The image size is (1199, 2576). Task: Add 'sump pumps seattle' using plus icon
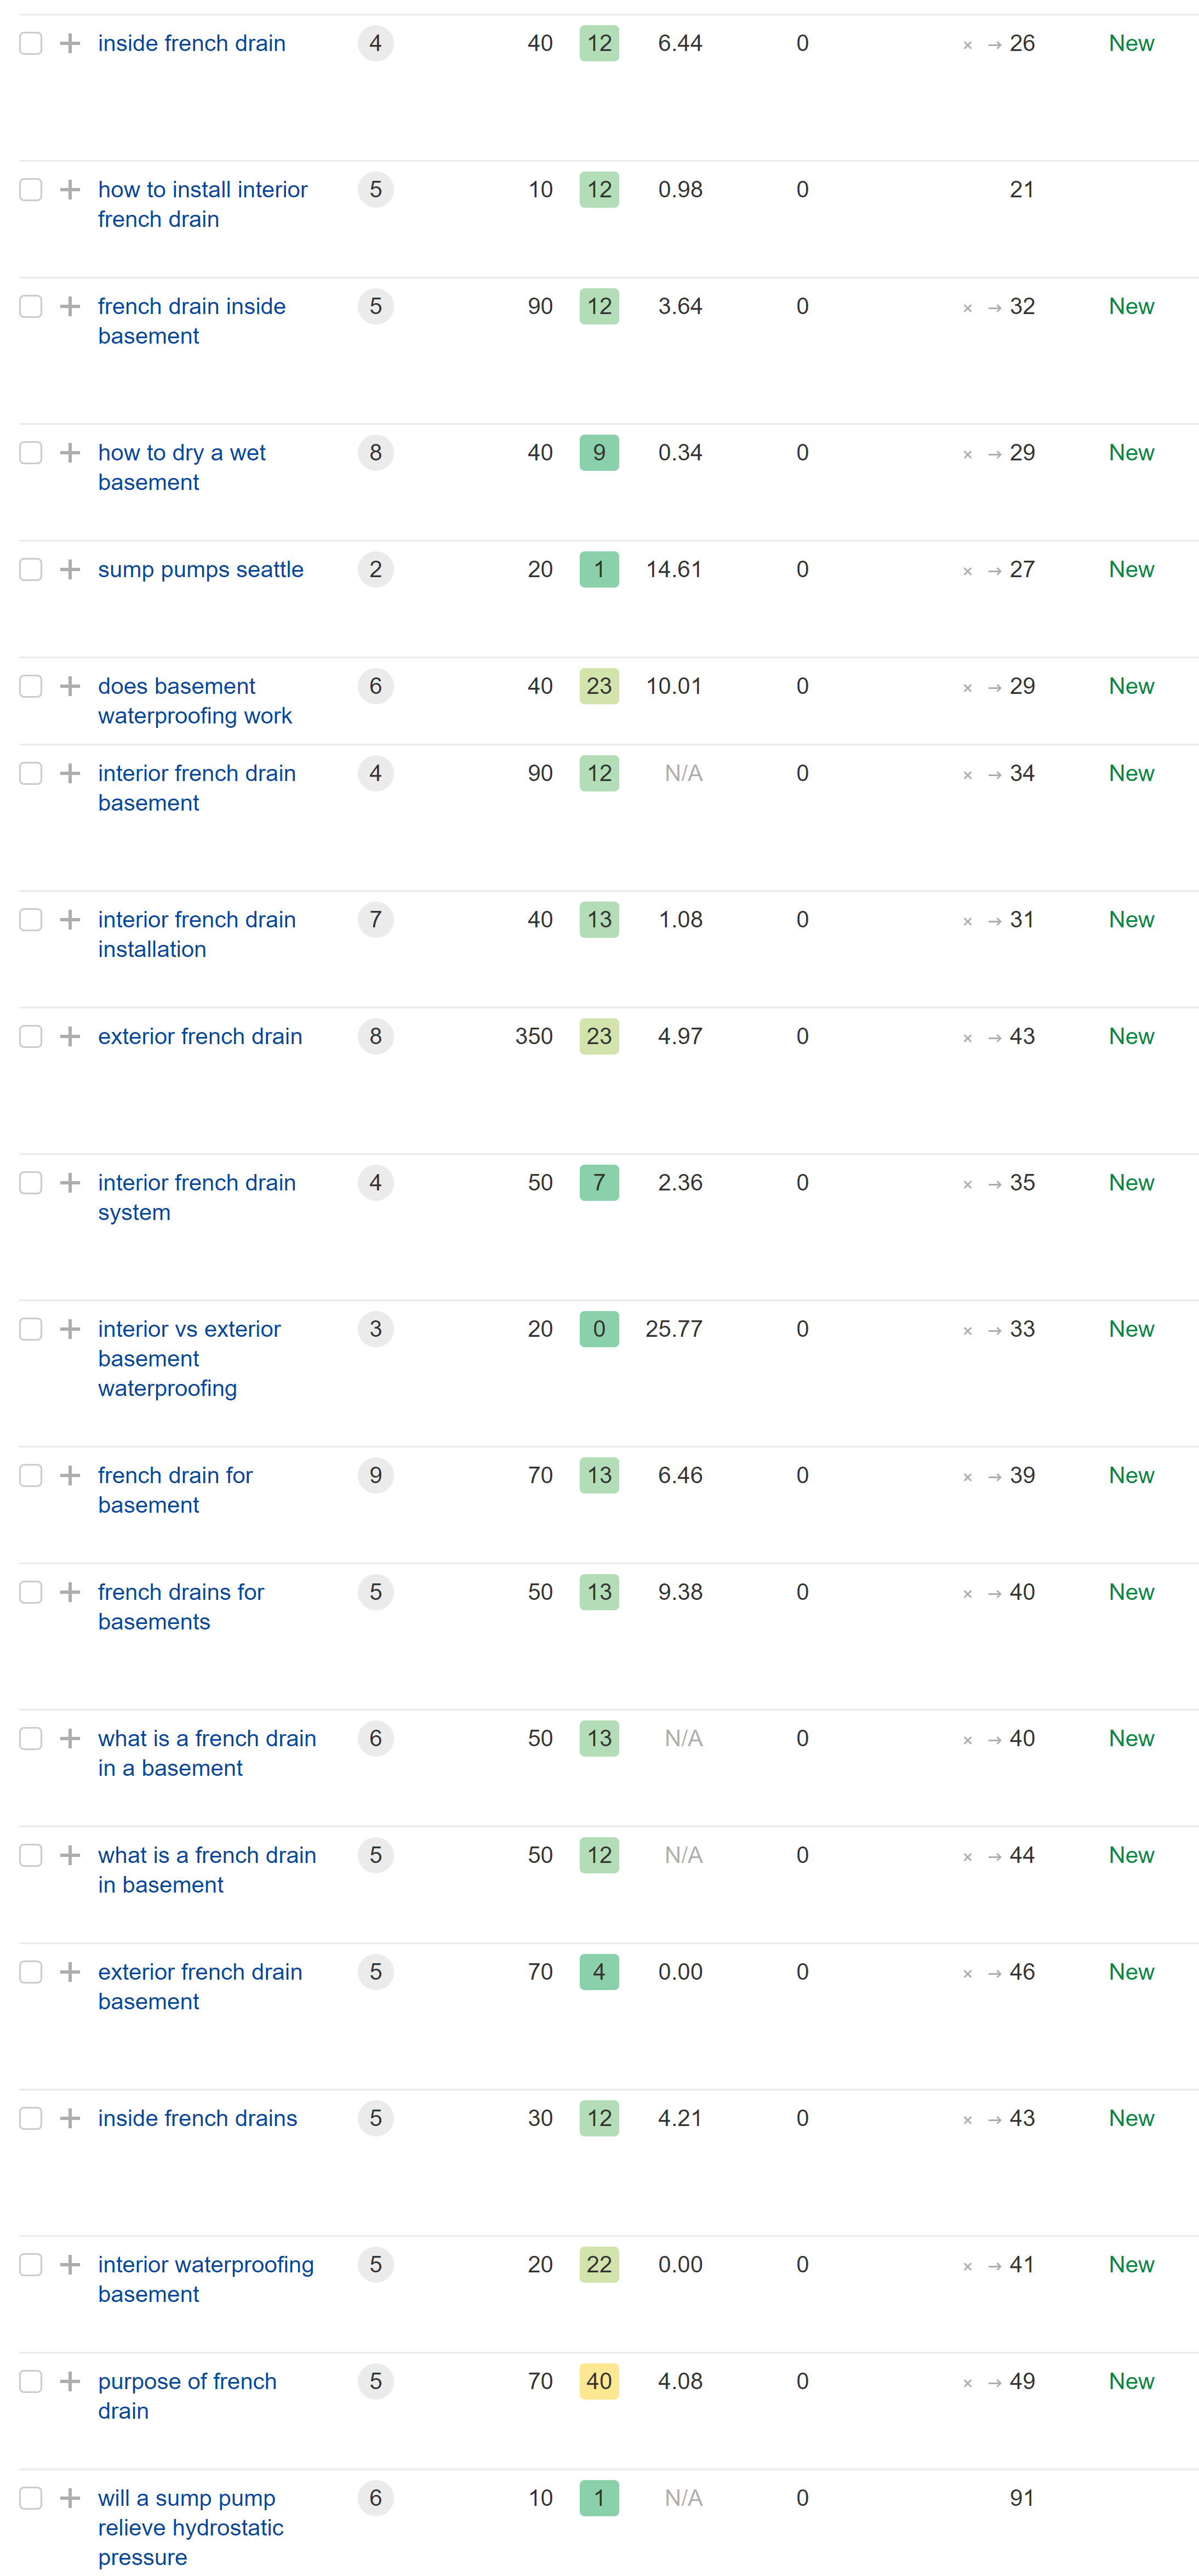point(70,569)
